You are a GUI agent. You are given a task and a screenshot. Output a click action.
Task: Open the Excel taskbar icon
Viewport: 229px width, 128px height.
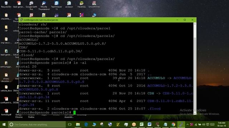point(142,124)
